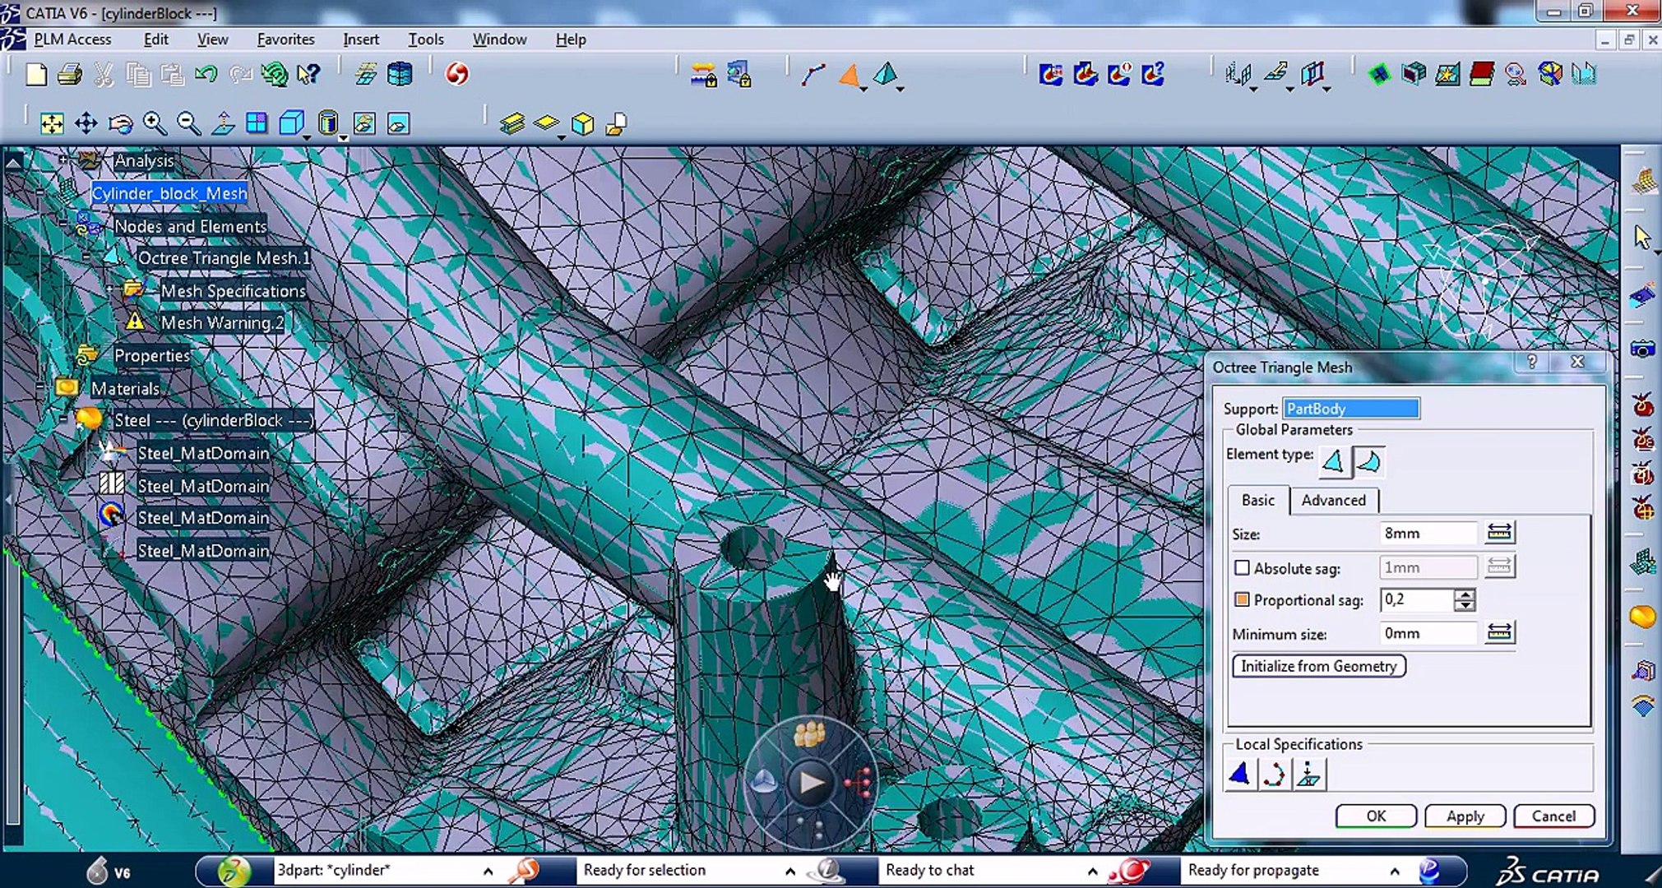The width and height of the screenshot is (1662, 888).
Task: Switch to the Advanced tab
Action: [1333, 500]
